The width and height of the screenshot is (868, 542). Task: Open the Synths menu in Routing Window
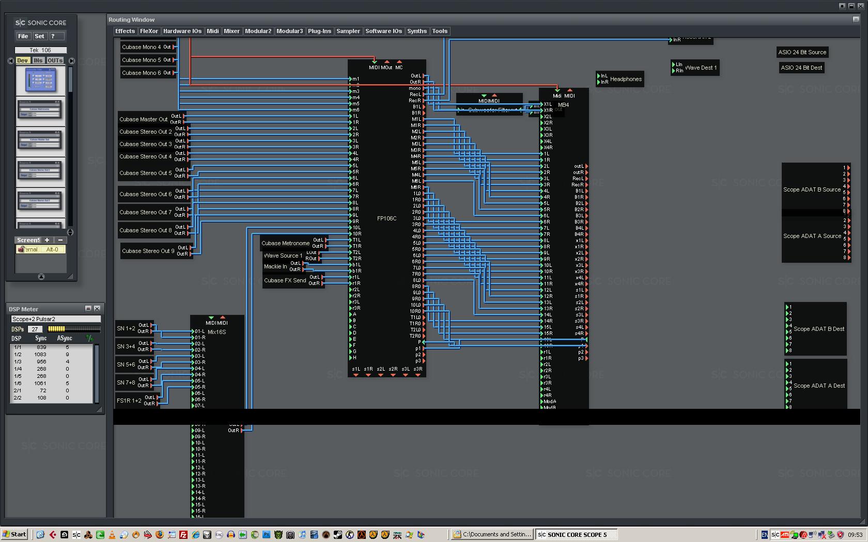point(417,31)
